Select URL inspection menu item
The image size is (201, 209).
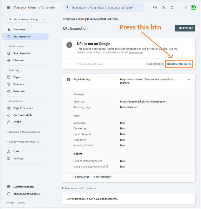click(x=25, y=37)
